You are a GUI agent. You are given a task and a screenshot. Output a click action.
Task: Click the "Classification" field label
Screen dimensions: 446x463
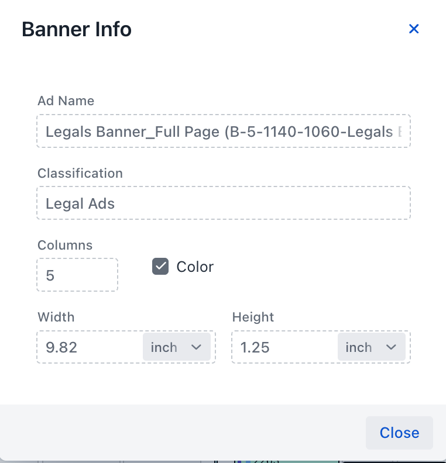tap(80, 173)
